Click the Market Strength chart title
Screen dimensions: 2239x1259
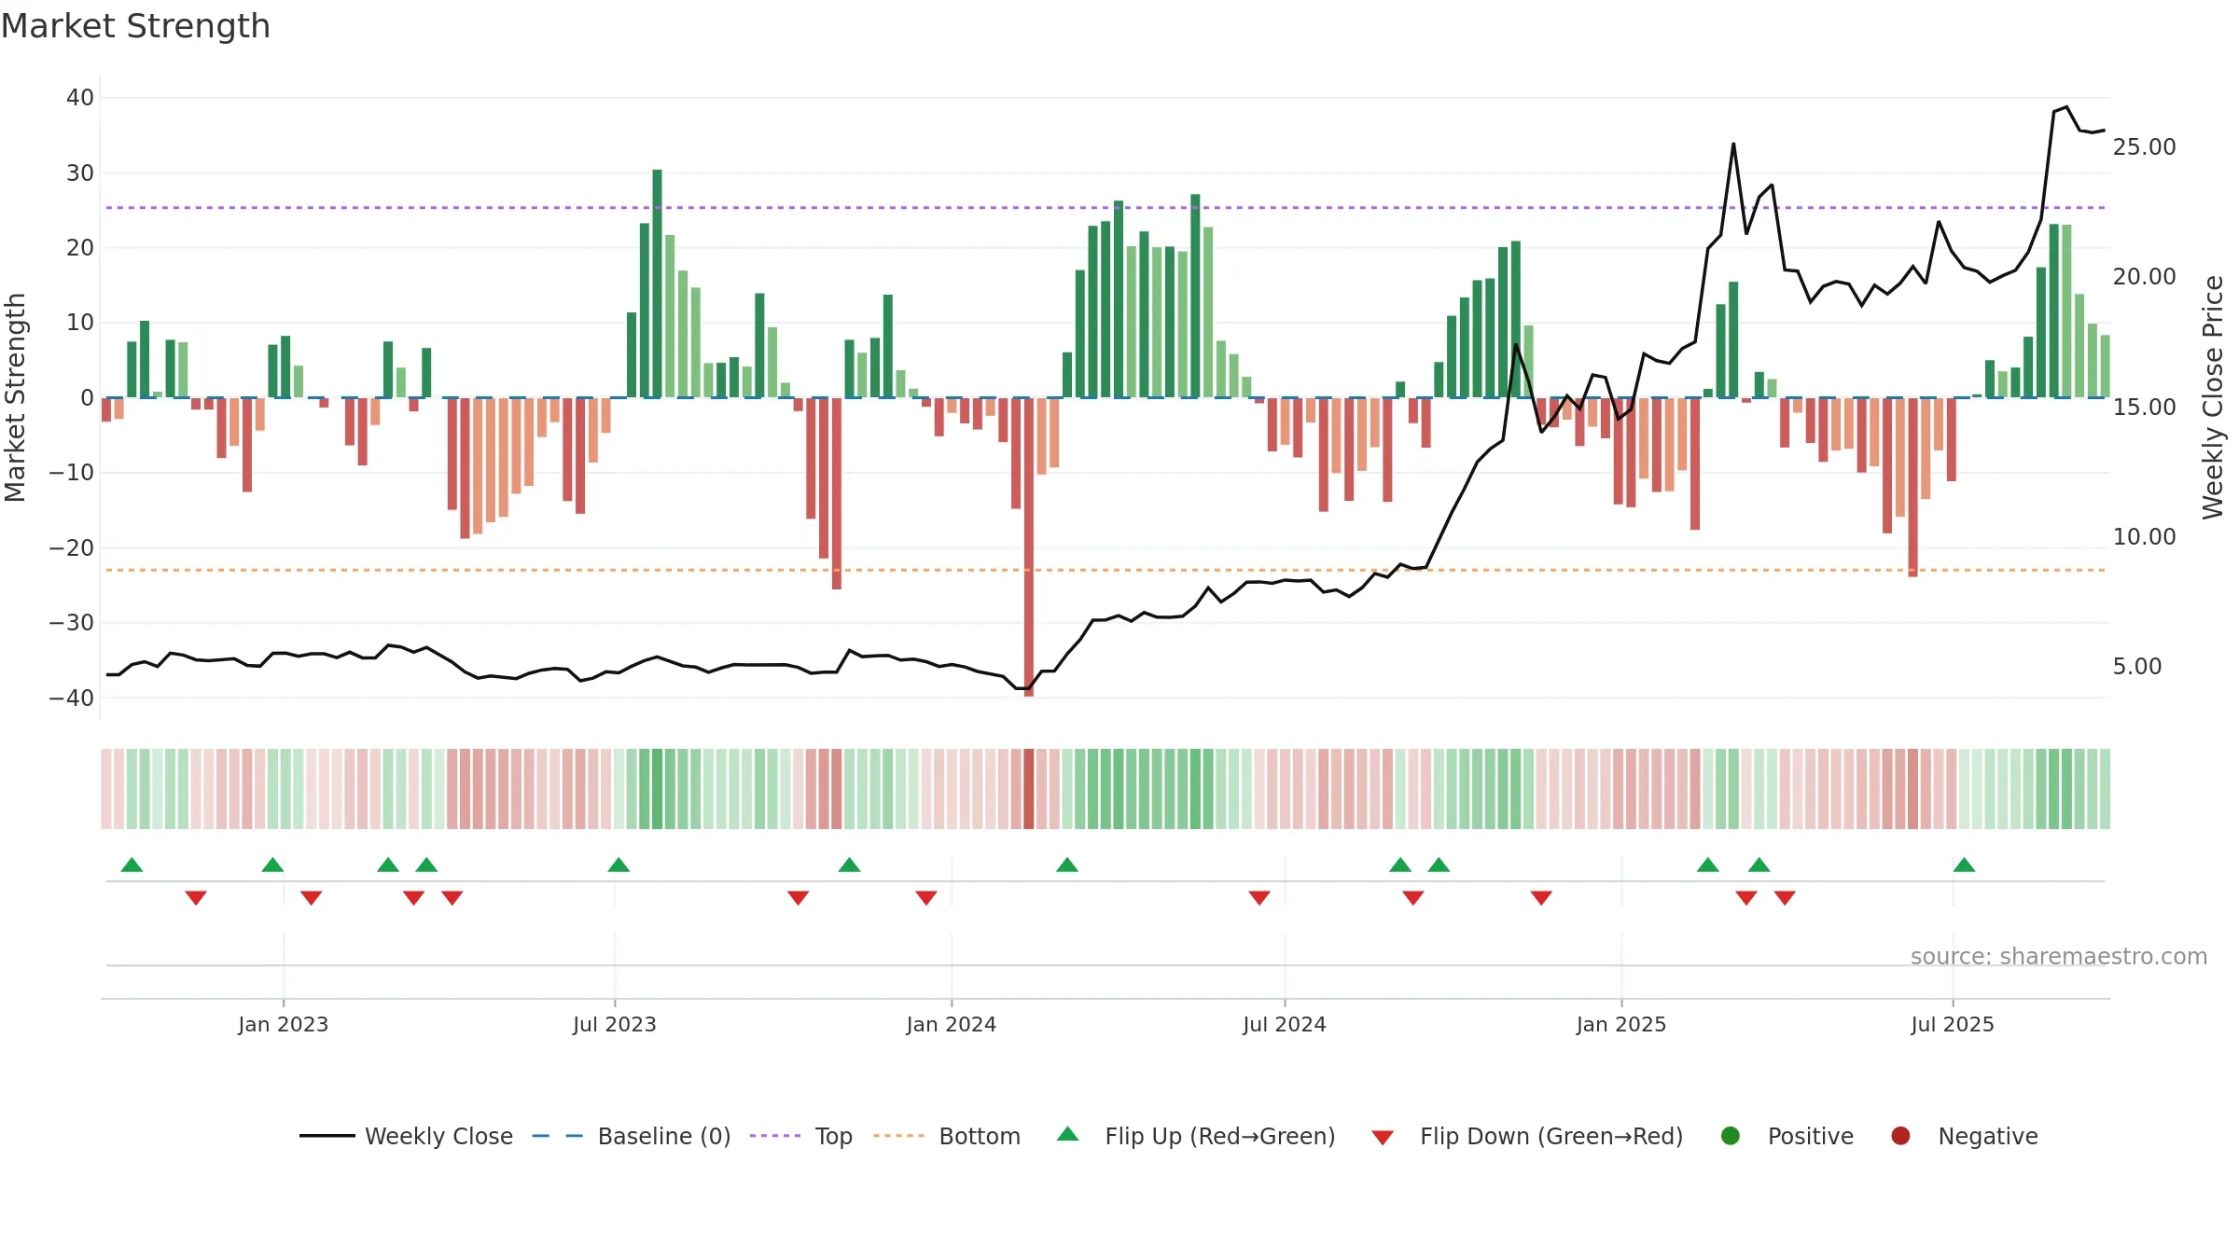coord(135,26)
